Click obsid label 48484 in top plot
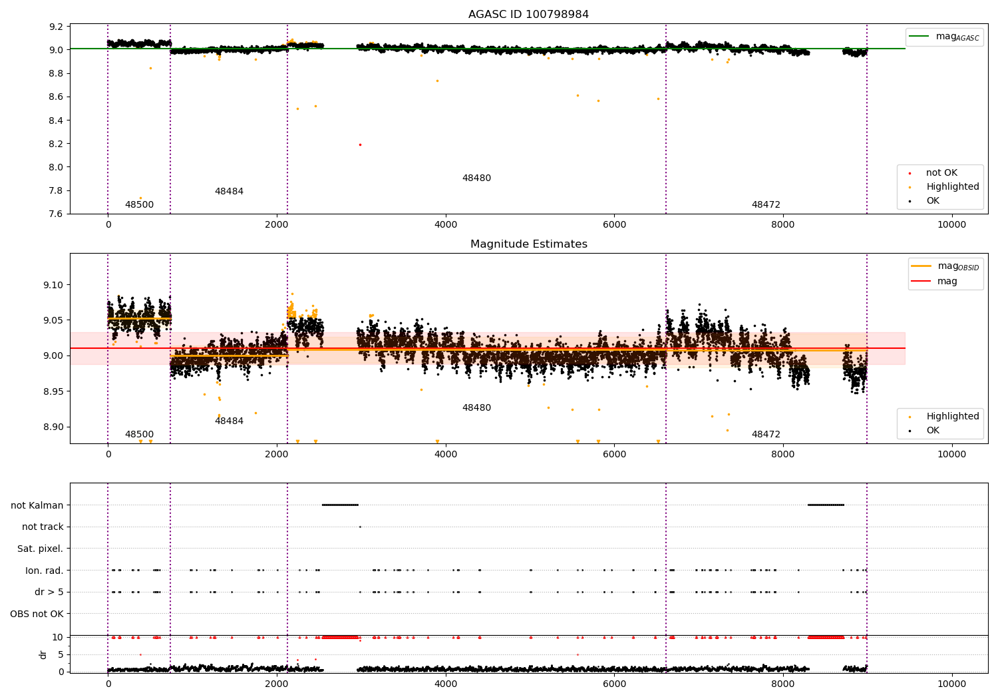The height and width of the screenshot is (699, 998). point(229,191)
